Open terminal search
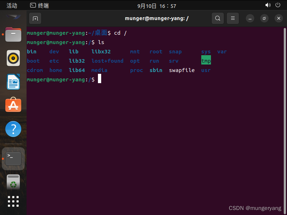 (218, 18)
